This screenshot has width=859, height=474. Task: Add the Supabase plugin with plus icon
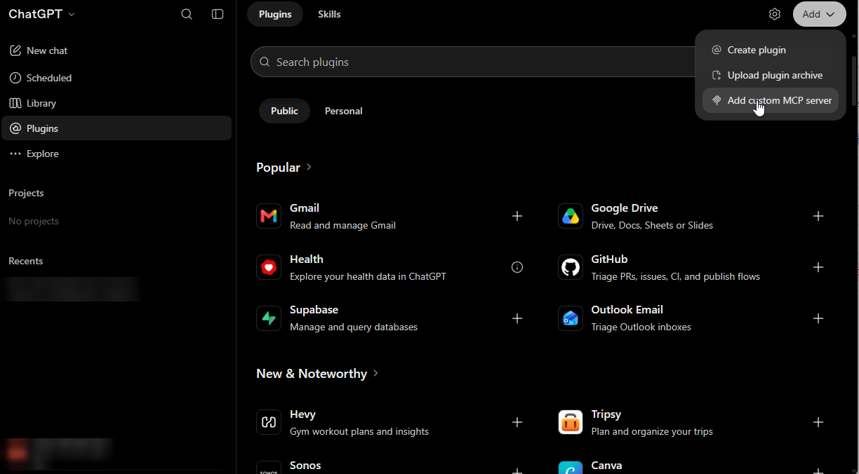(x=517, y=318)
